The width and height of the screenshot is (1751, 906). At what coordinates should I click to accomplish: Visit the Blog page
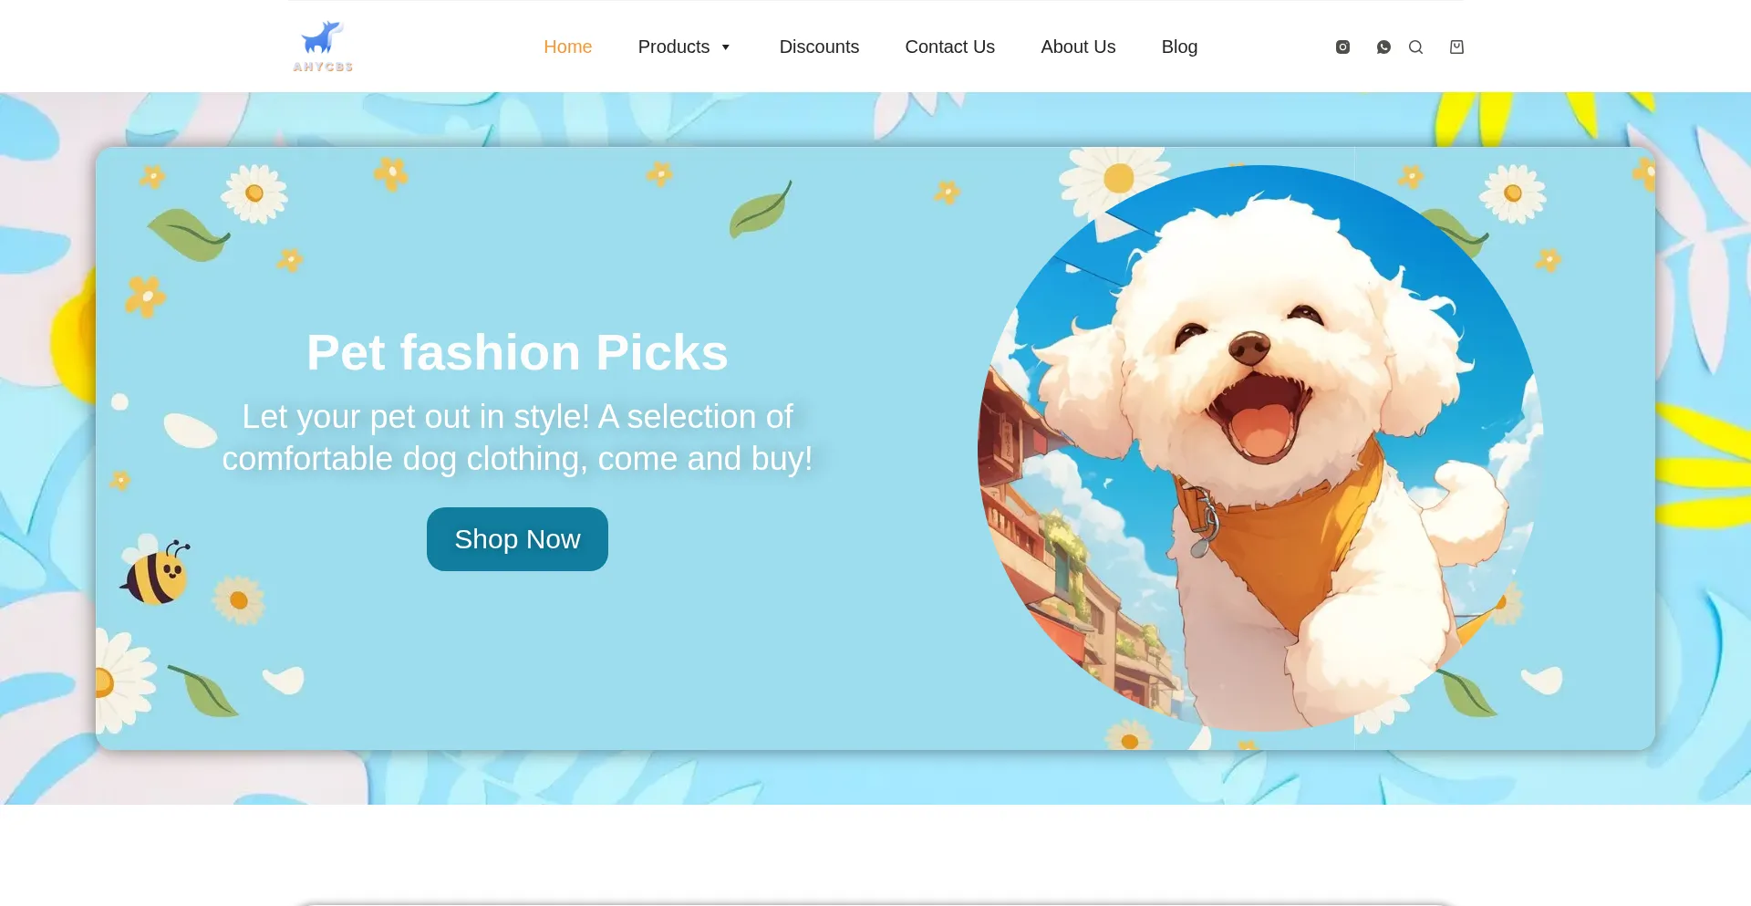[x=1179, y=47]
